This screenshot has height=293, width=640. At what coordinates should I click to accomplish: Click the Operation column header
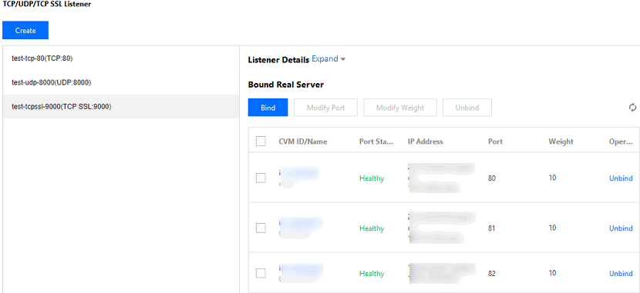(621, 142)
